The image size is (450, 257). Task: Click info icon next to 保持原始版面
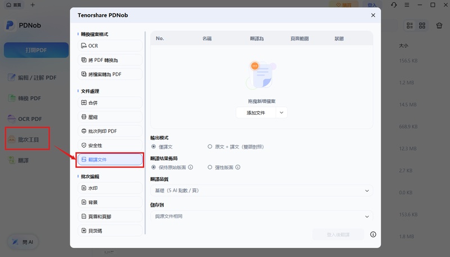(191, 167)
